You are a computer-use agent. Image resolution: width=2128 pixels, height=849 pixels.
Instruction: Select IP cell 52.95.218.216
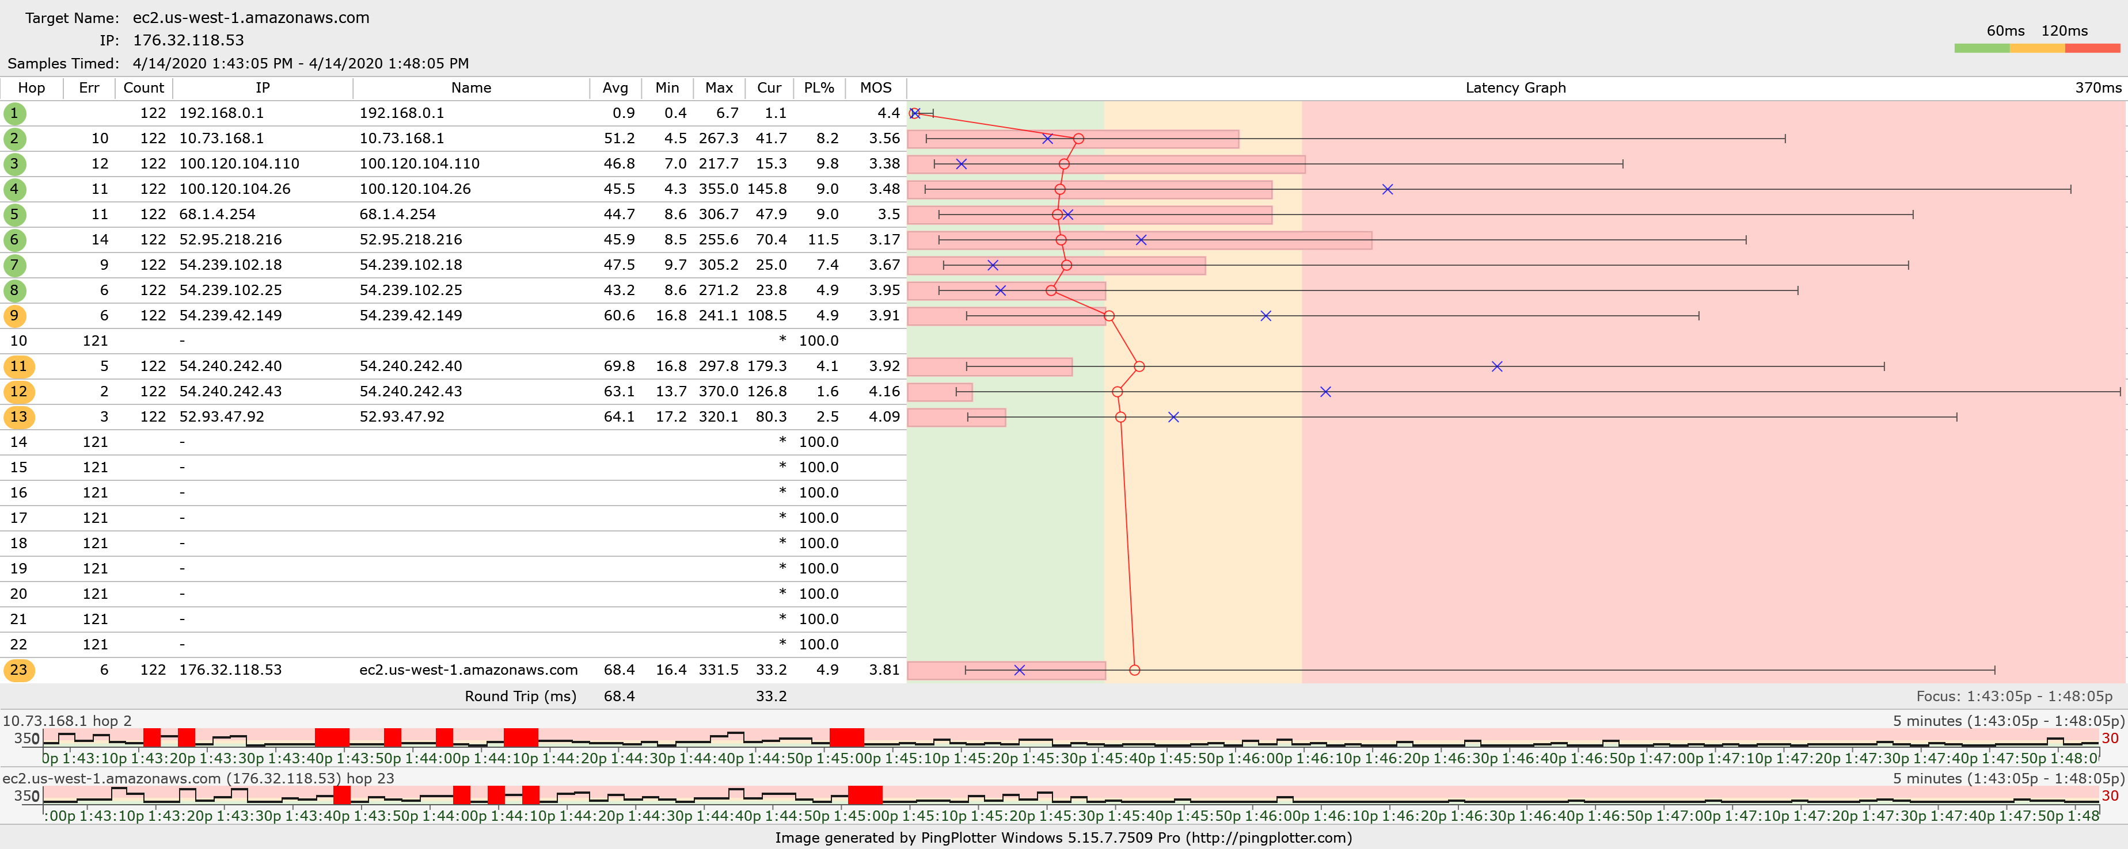[230, 240]
